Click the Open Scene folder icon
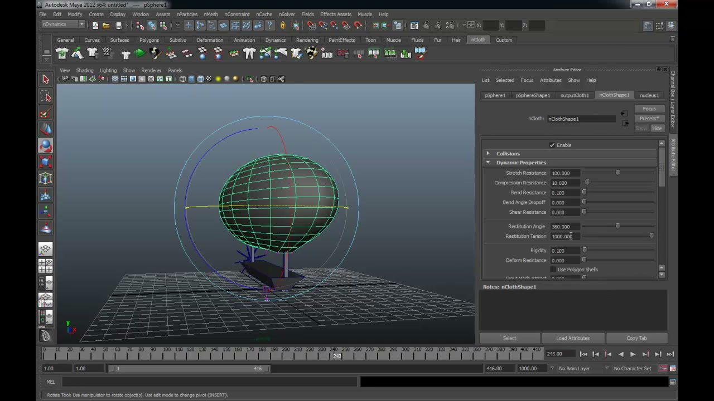This screenshot has width=714, height=401. pos(106,25)
